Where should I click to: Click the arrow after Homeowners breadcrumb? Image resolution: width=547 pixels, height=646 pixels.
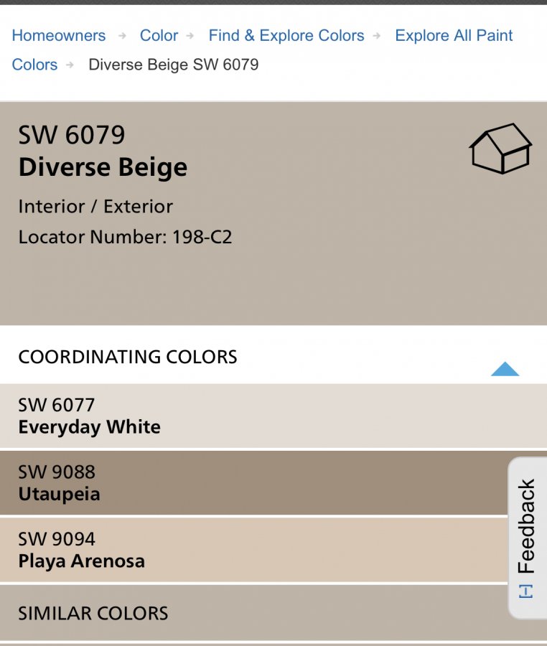122,36
